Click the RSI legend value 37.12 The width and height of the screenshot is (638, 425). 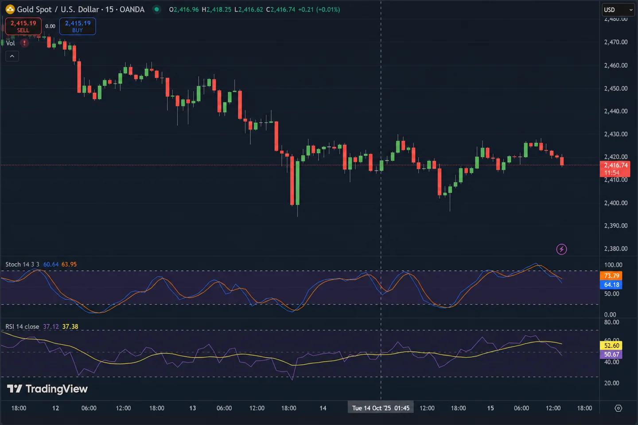click(x=51, y=327)
